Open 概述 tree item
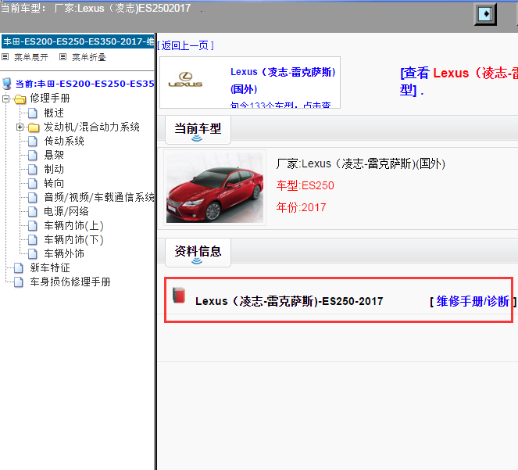Image resolution: width=518 pixels, height=470 pixels. [x=54, y=113]
